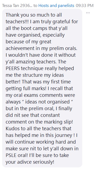The height and width of the screenshot is (169, 97).
Task: Click "prelim orals." in the message
Action: coord(63,48)
